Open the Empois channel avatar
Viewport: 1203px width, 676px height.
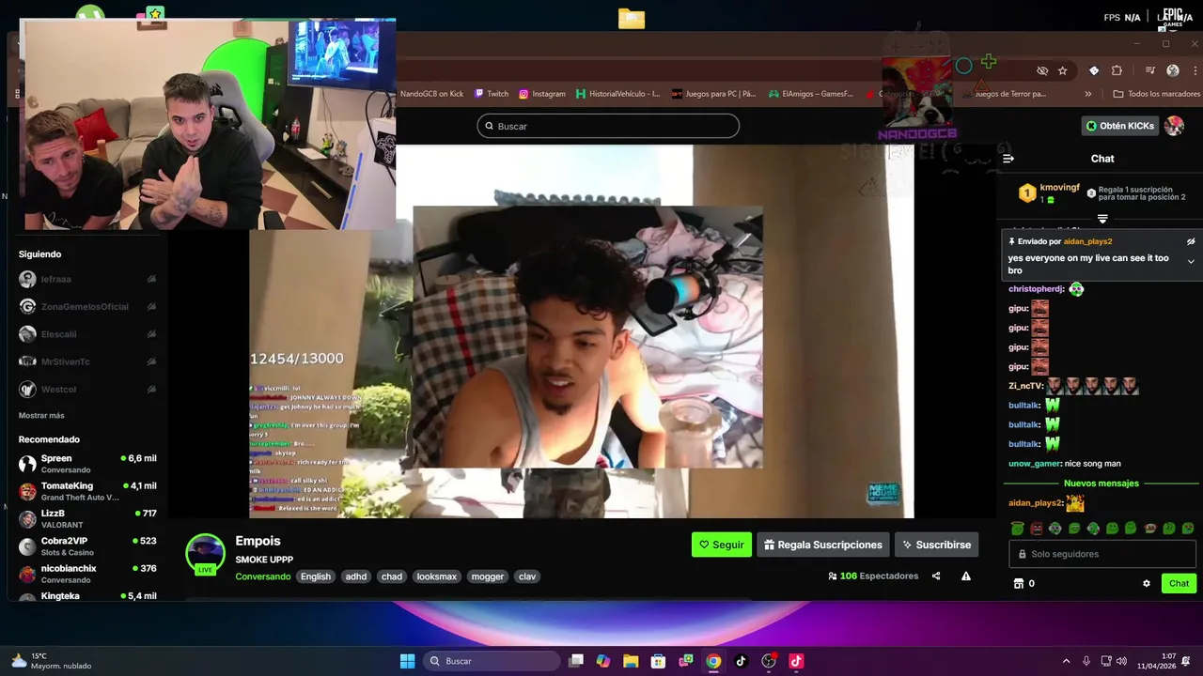(x=205, y=554)
